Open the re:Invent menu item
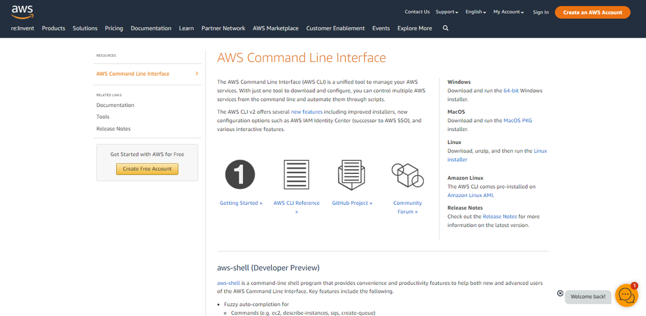This screenshot has width=646, height=316. [23, 28]
